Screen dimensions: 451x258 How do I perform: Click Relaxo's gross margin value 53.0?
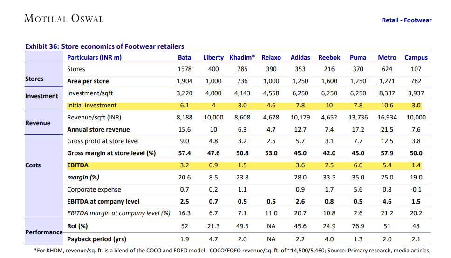click(271, 153)
